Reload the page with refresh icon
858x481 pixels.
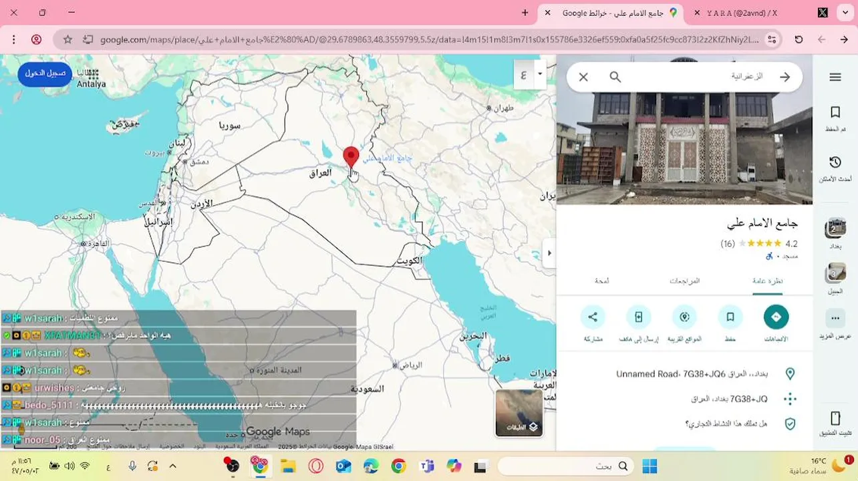[x=799, y=39]
